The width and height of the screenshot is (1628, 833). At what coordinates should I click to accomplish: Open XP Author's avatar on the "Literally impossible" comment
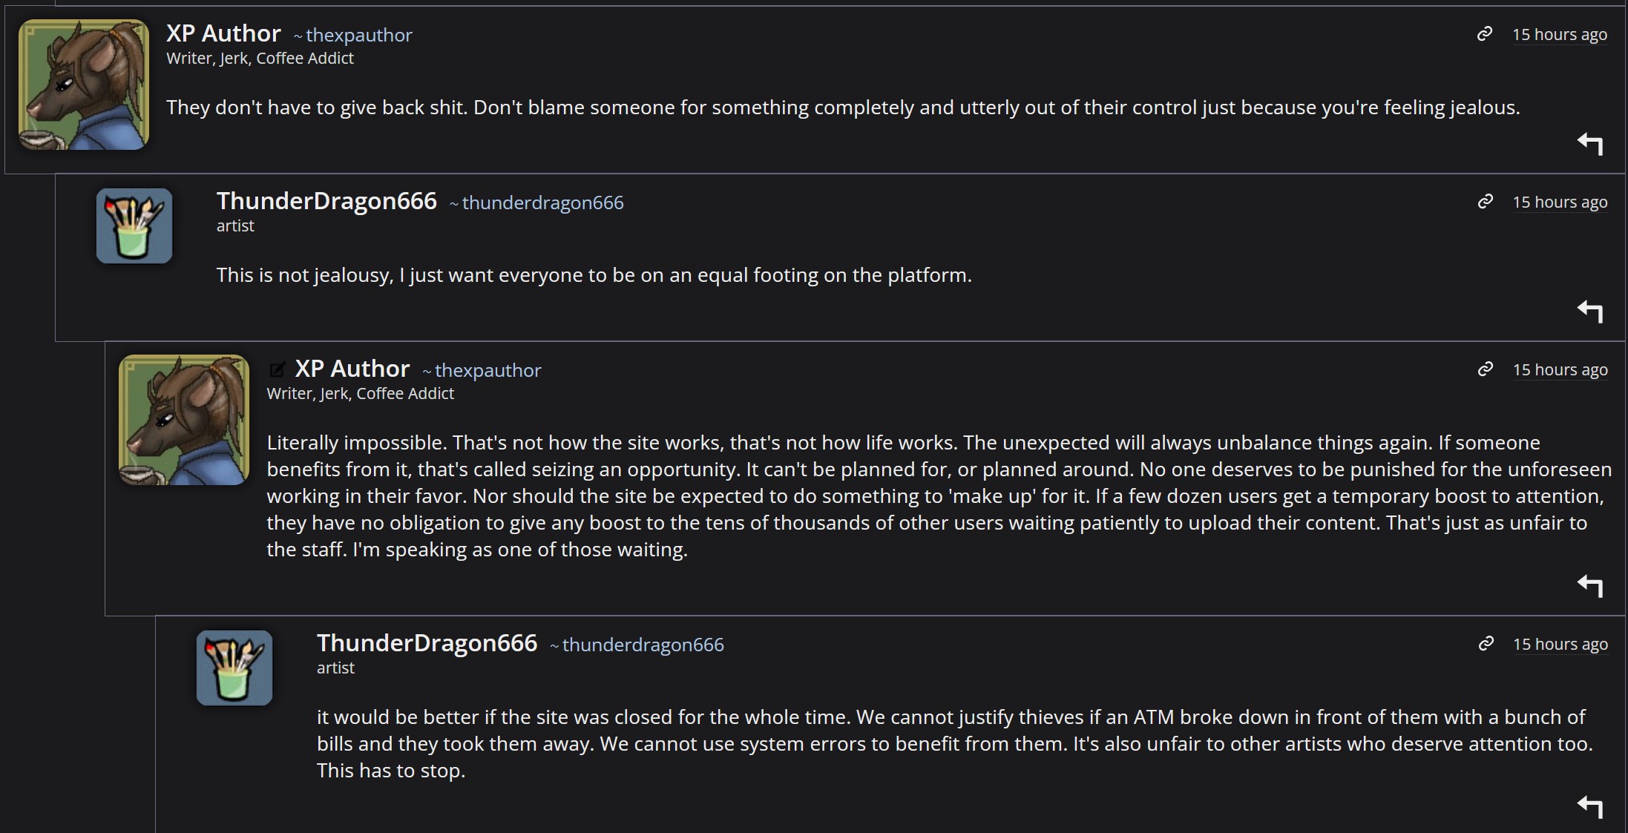tap(184, 420)
